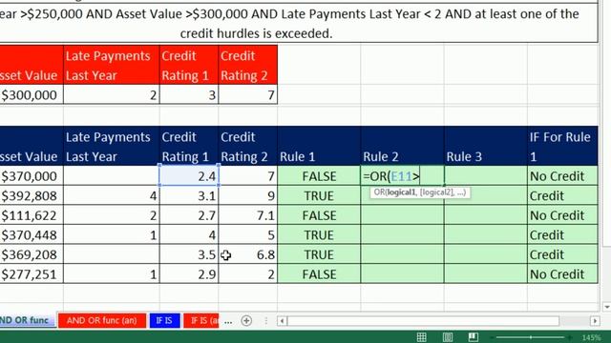Click the cell containing formula =OR(E11>

click(x=402, y=176)
